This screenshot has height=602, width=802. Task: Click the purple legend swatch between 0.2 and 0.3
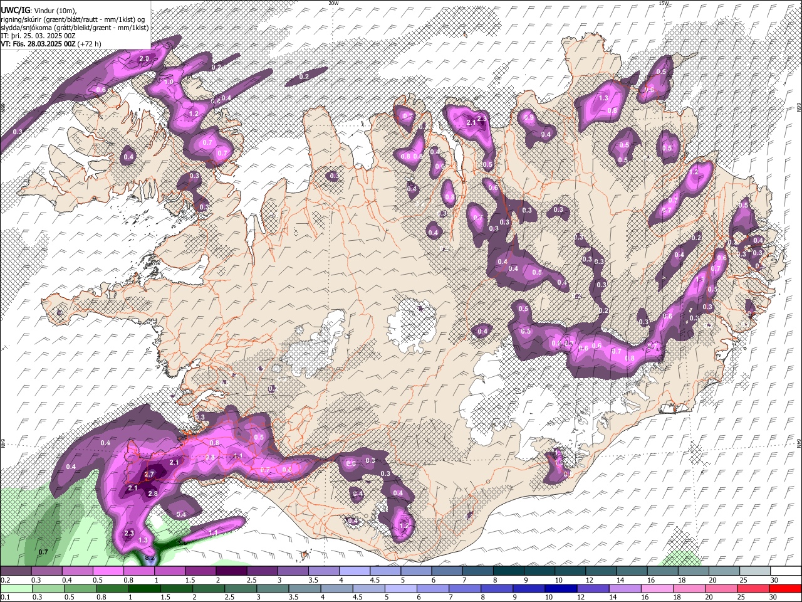coord(16,571)
